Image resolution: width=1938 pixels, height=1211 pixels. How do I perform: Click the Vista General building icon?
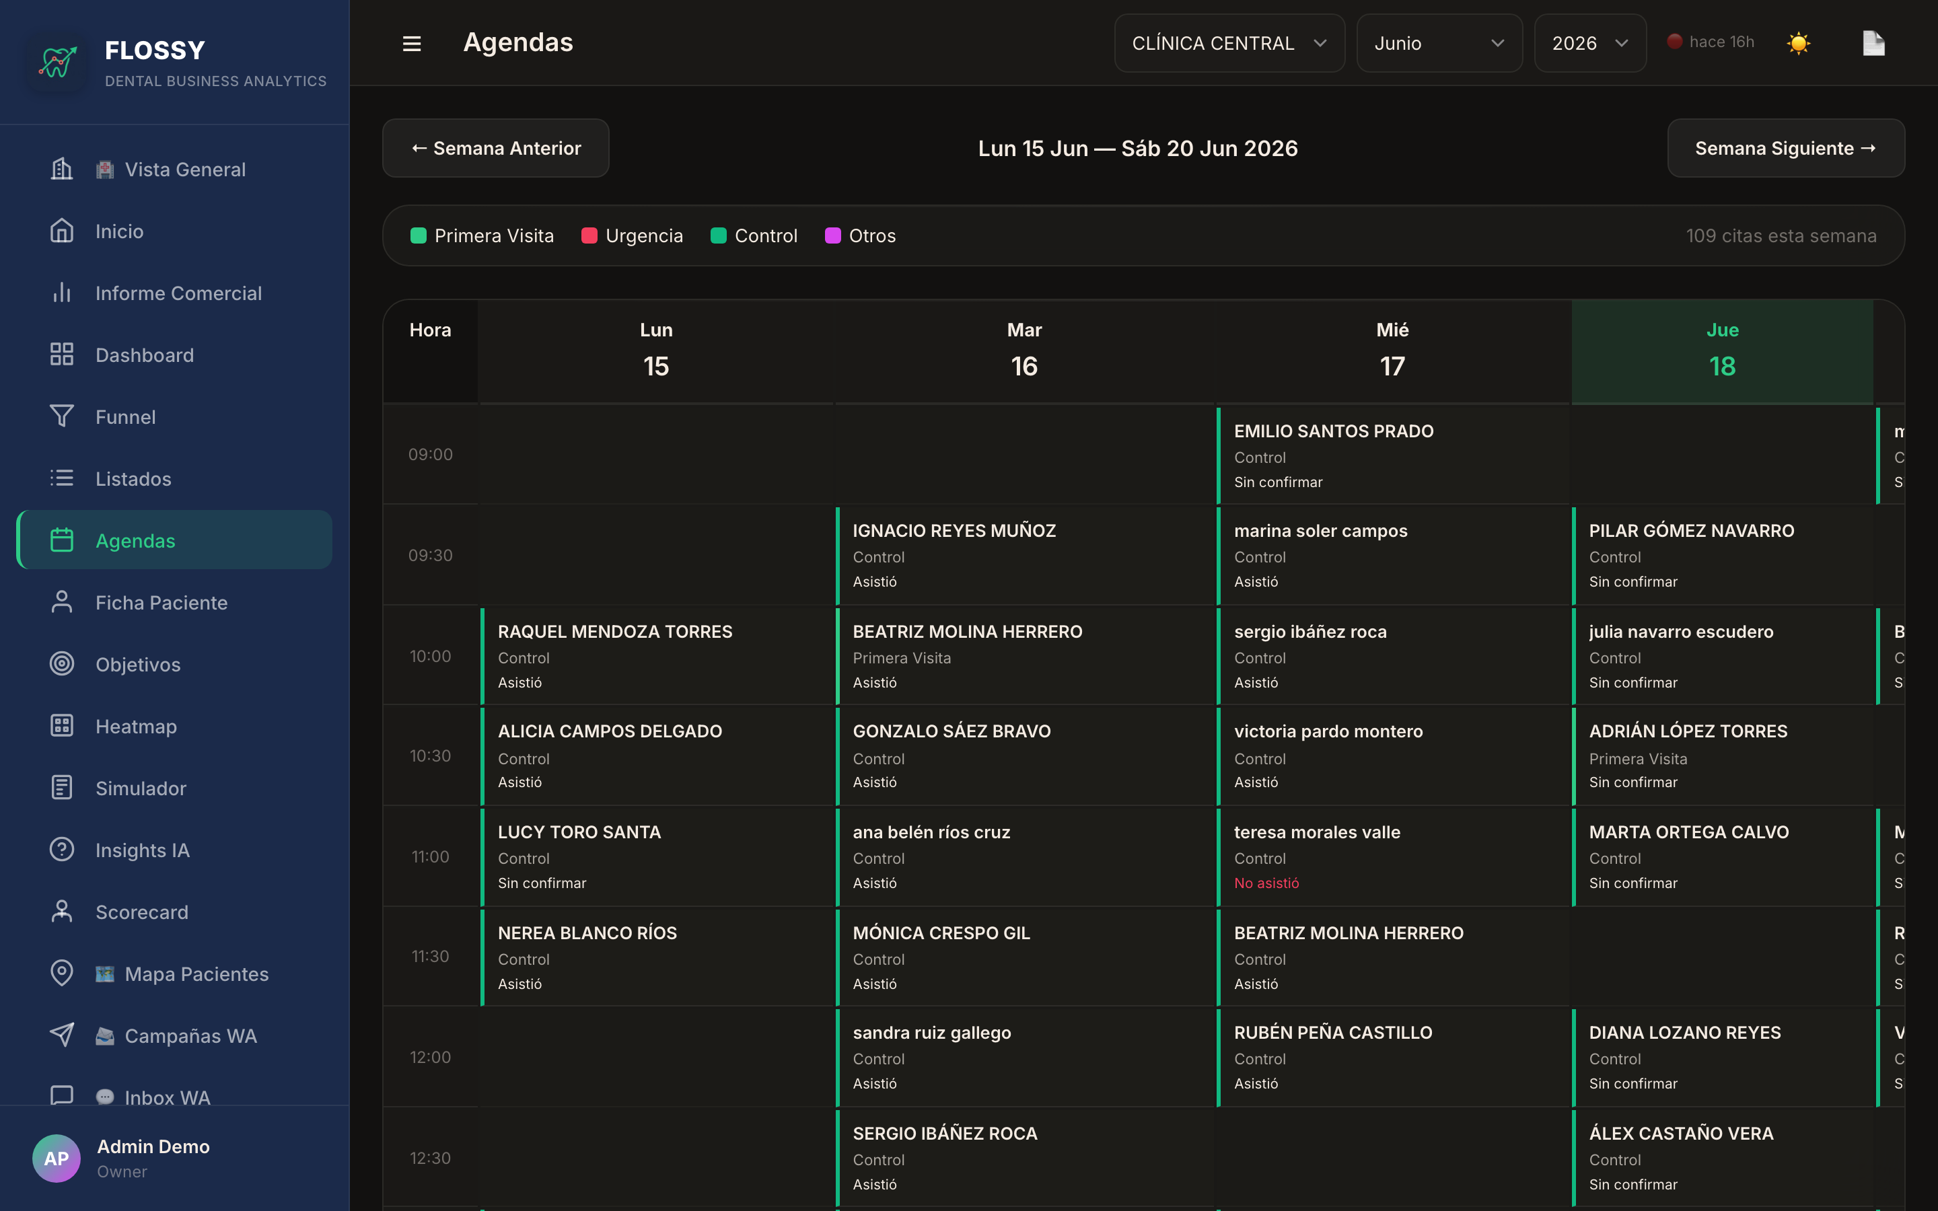click(x=62, y=169)
